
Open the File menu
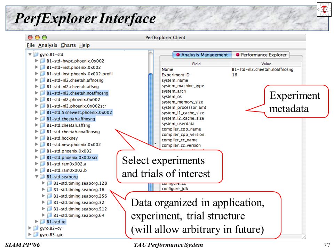pos(31,45)
